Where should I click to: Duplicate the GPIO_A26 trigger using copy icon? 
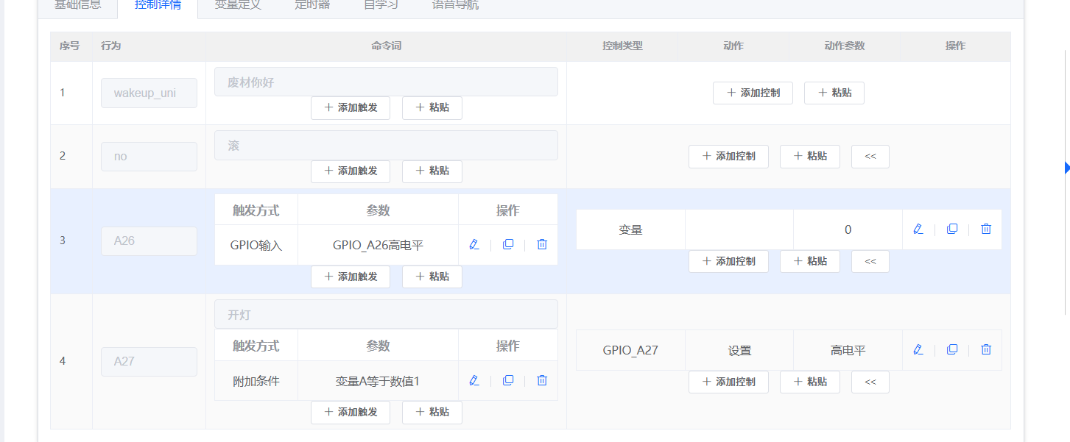pyautogui.click(x=507, y=244)
